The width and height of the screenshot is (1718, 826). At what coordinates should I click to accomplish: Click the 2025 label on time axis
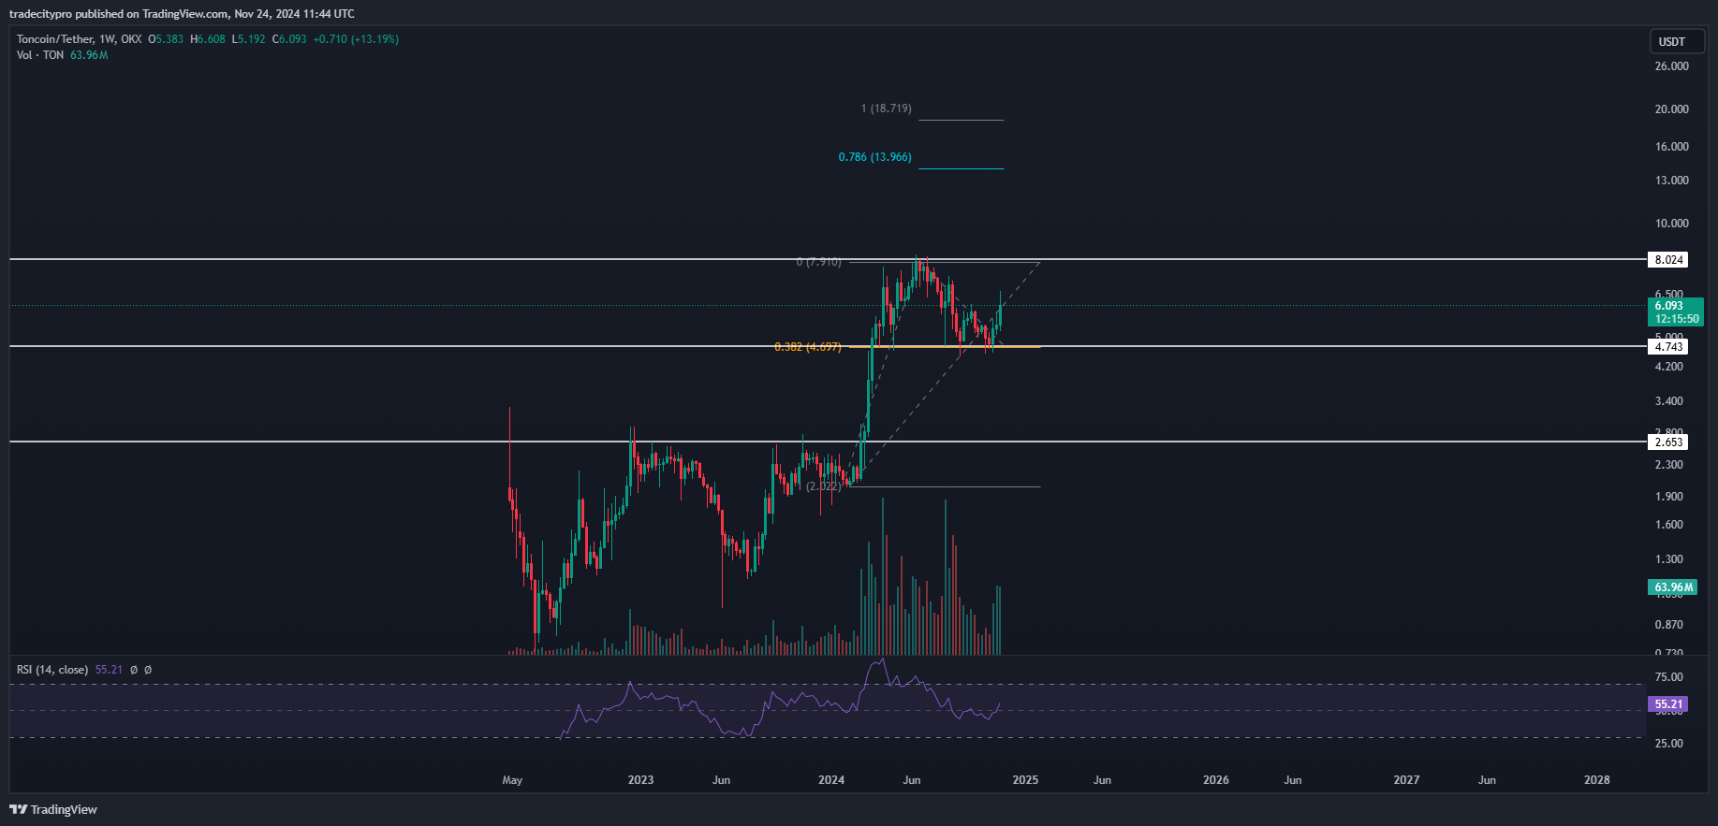tap(1025, 780)
